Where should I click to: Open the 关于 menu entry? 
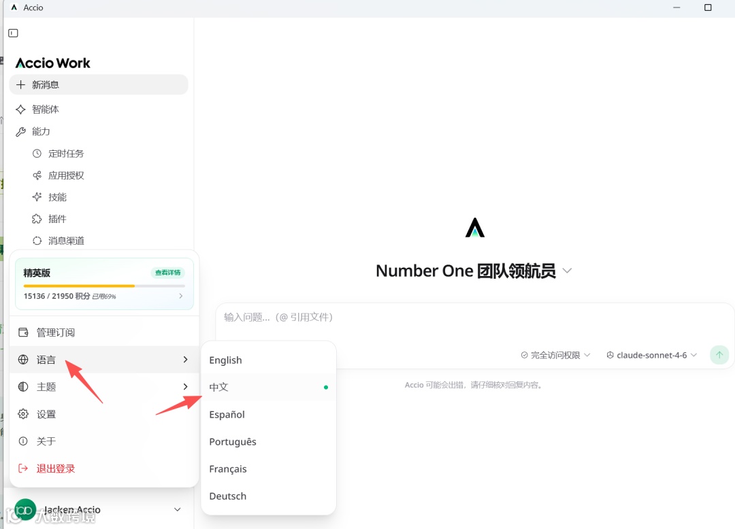coord(104,441)
